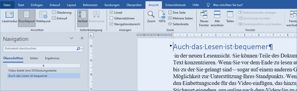Click jump-to-beginning bar in headings list
The image size is (297, 91).
44,65
